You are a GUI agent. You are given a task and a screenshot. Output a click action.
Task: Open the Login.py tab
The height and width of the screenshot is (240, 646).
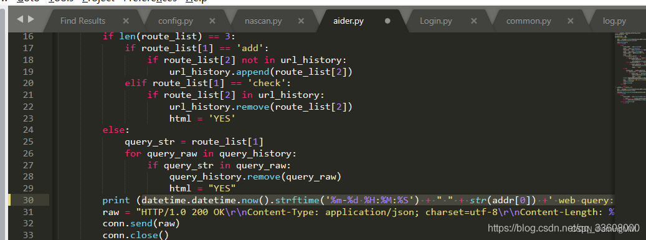436,21
